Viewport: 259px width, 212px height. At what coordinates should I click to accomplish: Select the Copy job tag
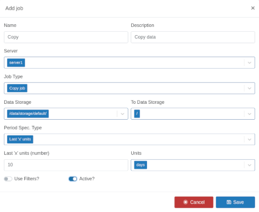tap(17, 88)
